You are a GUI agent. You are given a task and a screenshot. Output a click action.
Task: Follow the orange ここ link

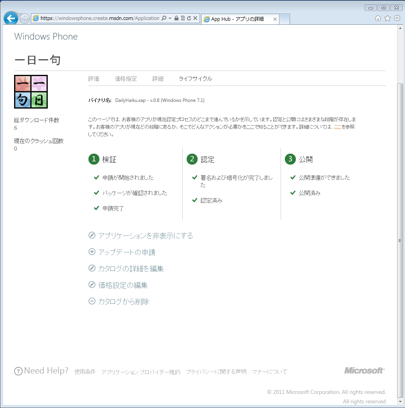[337, 127]
